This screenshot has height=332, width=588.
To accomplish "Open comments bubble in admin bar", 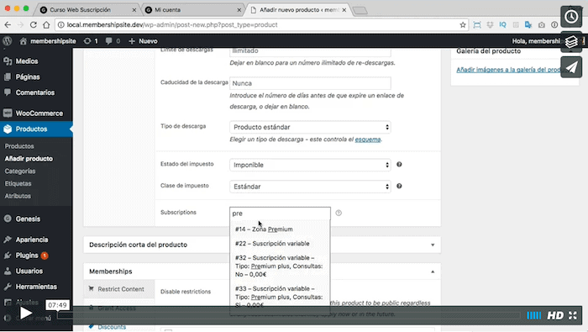I will click(x=113, y=41).
